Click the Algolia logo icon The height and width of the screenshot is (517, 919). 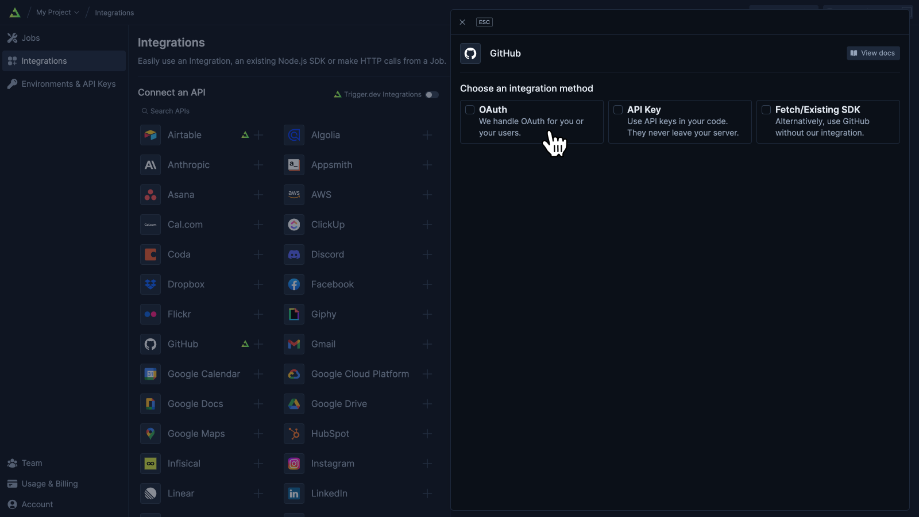[x=294, y=135]
